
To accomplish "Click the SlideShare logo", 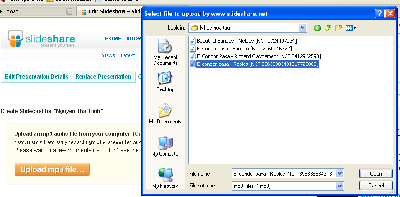I will pos(41,39).
